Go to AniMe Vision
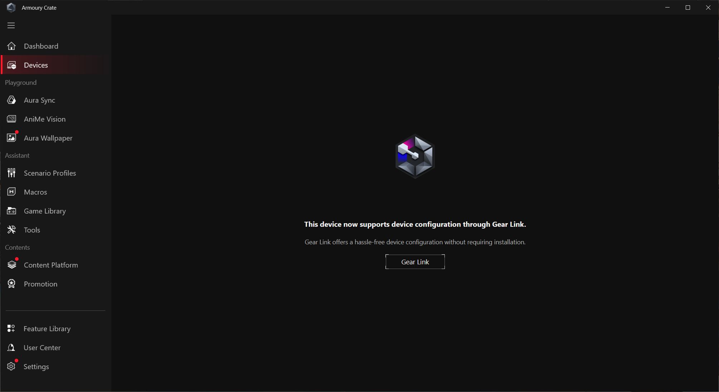This screenshot has width=719, height=392. [55, 119]
